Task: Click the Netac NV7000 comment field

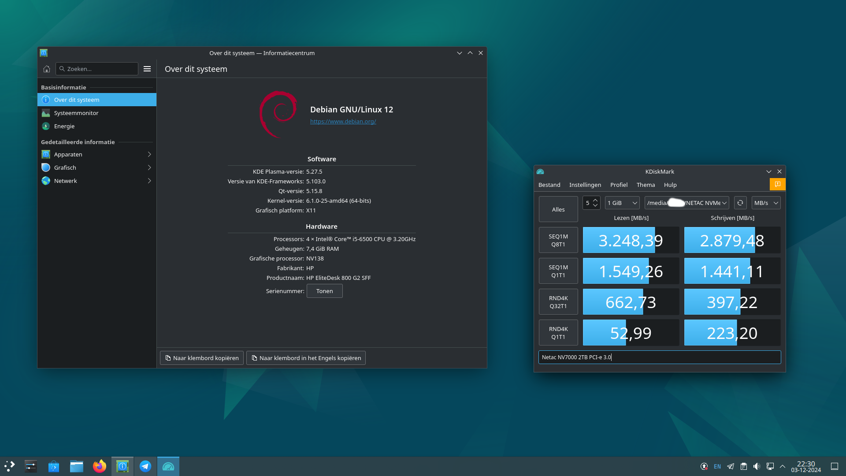Action: 660,357
